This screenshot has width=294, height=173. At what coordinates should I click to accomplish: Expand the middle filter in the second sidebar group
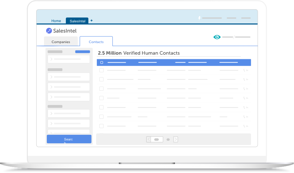coord(69,87)
